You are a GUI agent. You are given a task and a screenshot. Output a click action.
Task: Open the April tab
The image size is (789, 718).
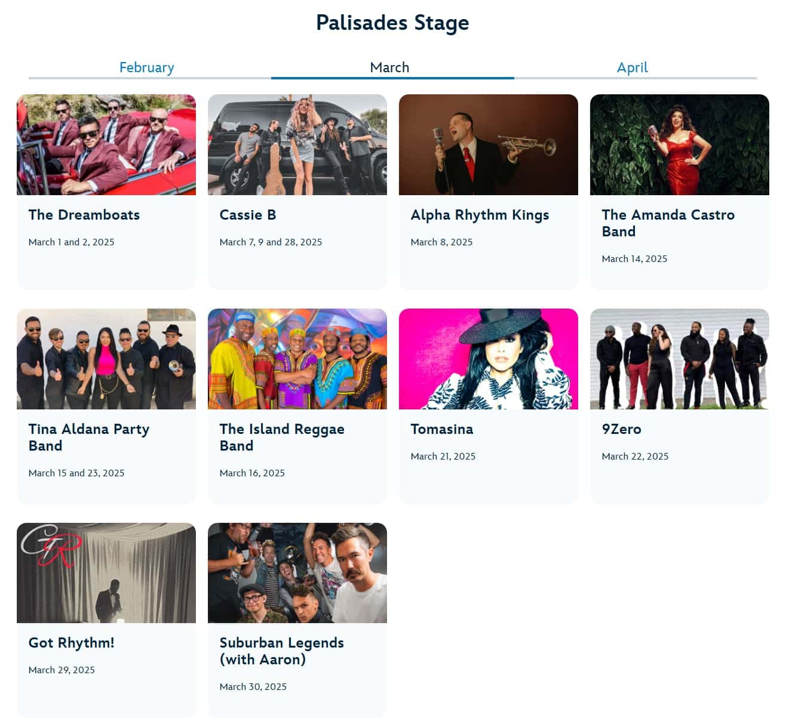pos(632,67)
